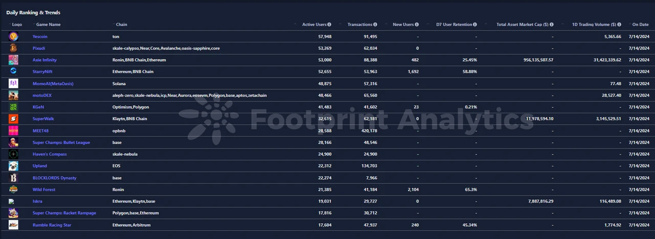Visit the KGeN game link
655x239 pixels.
click(x=38, y=107)
